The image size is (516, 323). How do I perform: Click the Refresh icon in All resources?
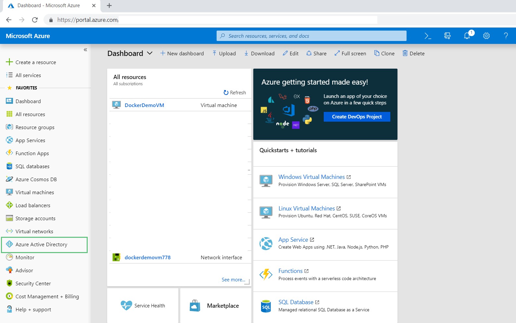tap(226, 93)
